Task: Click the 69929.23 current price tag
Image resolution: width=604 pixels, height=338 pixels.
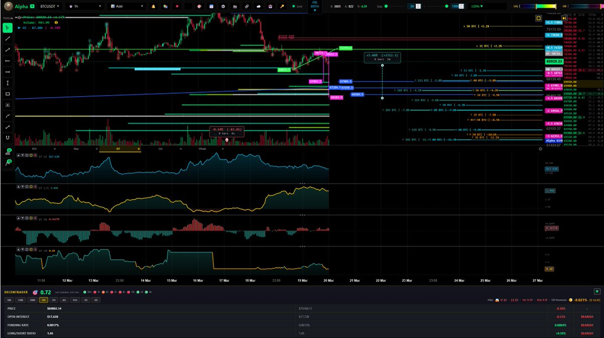Action: coord(554,60)
